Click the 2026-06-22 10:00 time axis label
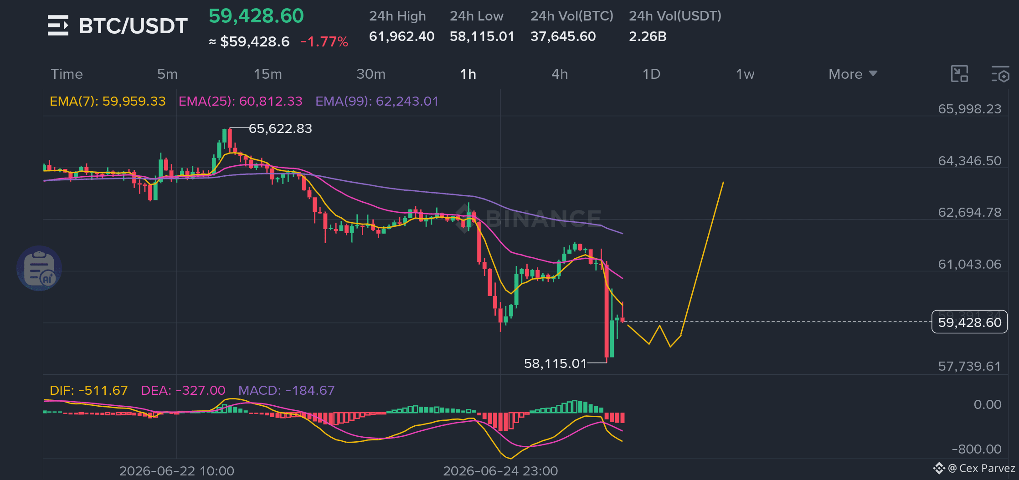The height and width of the screenshot is (480, 1019). [177, 471]
